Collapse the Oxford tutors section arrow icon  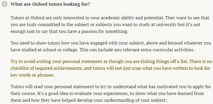tap(5, 4)
